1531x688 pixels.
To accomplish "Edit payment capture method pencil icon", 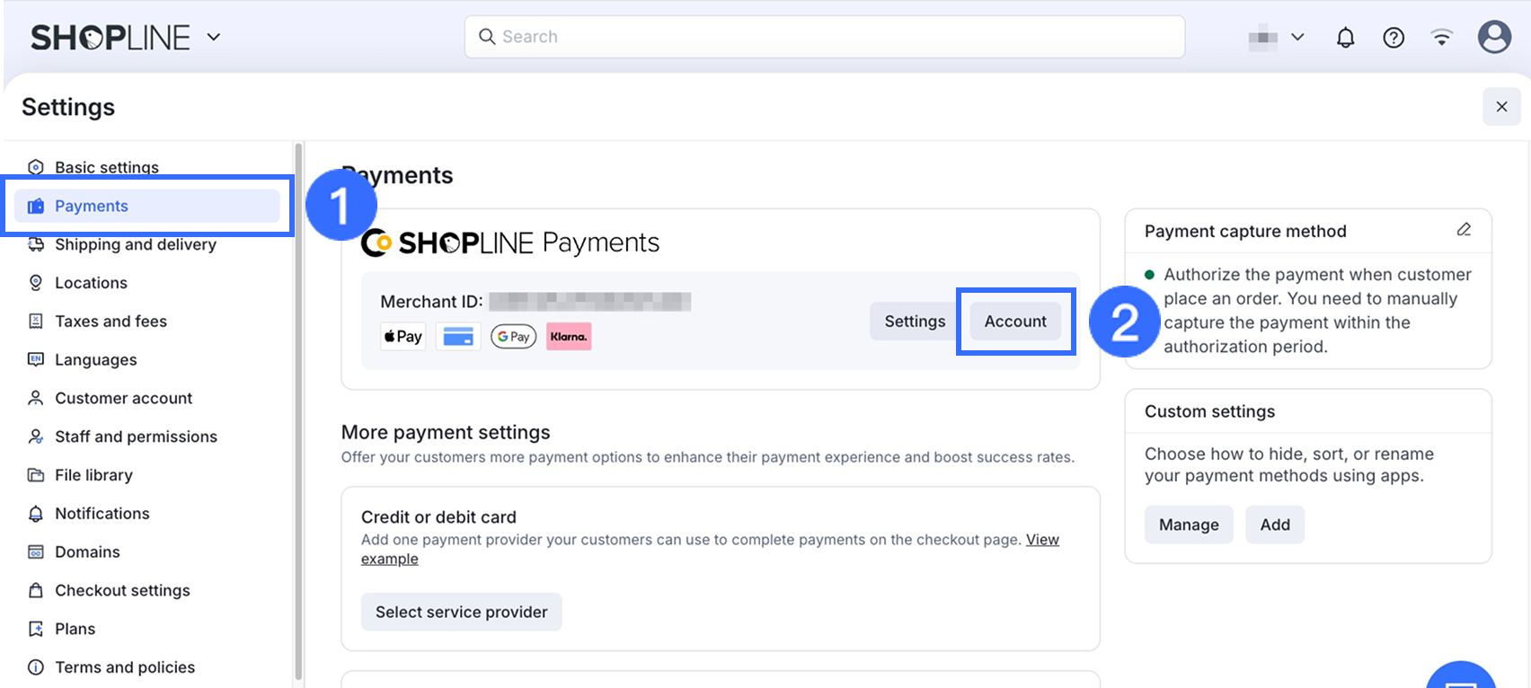I will coord(1464,230).
